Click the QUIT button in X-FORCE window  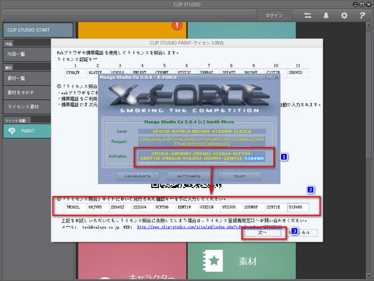pos(240,176)
